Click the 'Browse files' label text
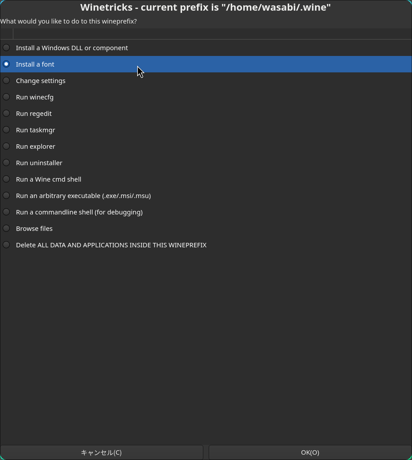The image size is (412, 460). (x=34, y=229)
